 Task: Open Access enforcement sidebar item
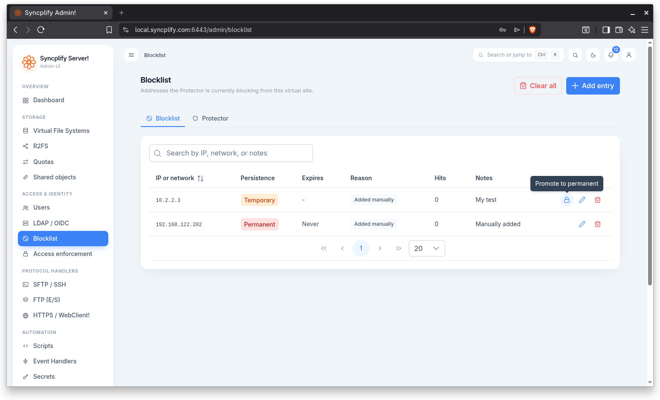(63, 254)
